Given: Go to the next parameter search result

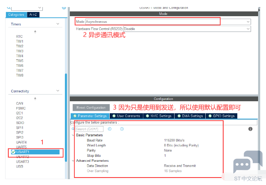Looking at the screenshot, I should [122, 129].
